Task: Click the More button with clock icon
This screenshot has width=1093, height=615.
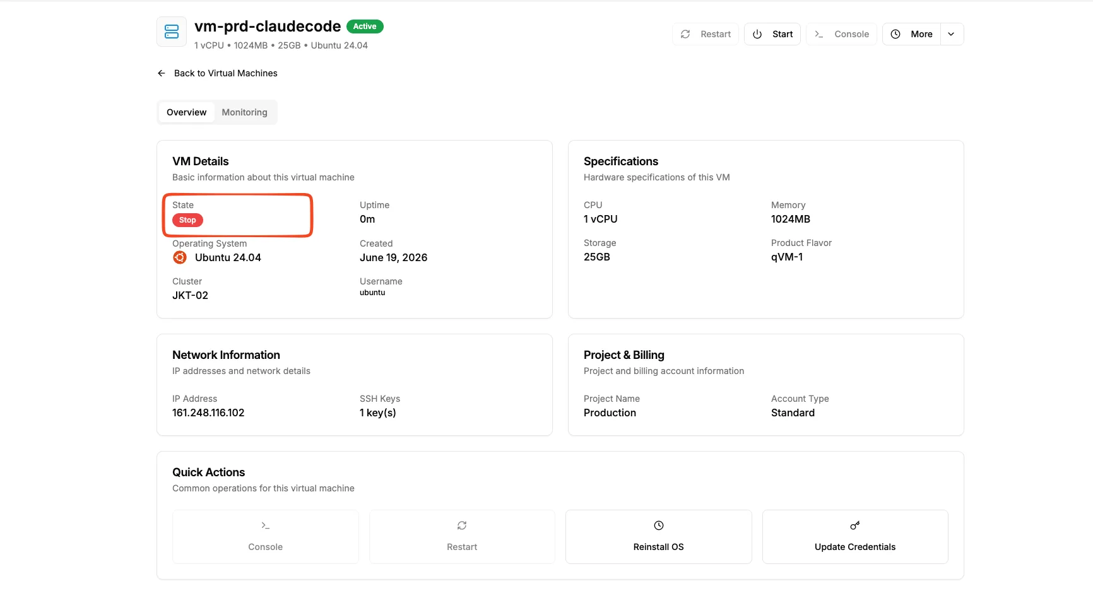Action: coord(912,34)
